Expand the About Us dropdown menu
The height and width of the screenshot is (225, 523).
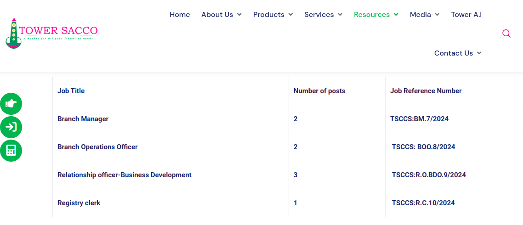click(x=221, y=15)
